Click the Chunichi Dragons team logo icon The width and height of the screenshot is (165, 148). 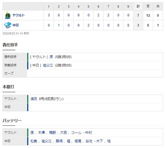(x=8, y=25)
